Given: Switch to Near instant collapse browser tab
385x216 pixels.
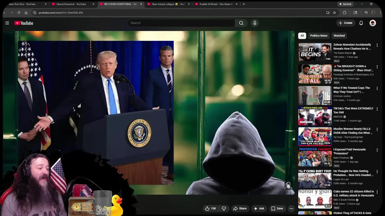Looking at the screenshot, I should click(x=168, y=4).
